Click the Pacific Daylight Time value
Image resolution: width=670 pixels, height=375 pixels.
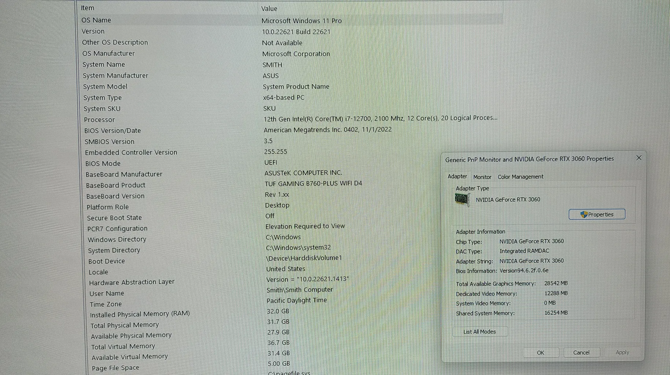[x=297, y=300]
